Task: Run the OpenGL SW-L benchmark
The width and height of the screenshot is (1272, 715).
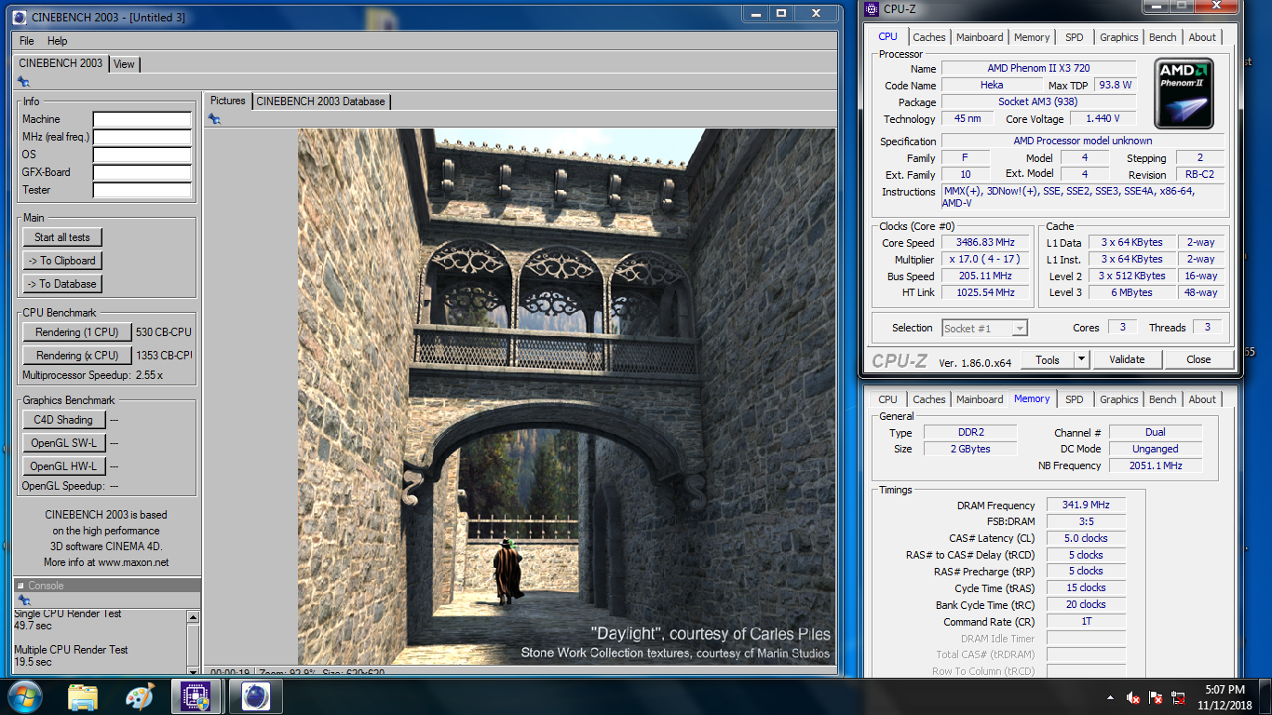Action: click(63, 443)
